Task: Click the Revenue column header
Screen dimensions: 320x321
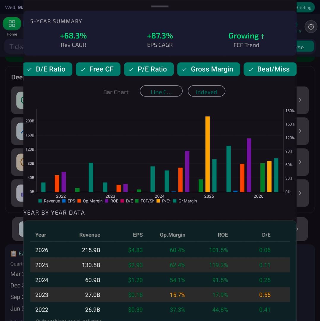Action: 90,235
